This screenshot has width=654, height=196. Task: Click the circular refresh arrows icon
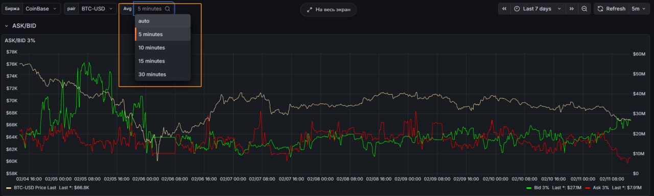(600, 9)
